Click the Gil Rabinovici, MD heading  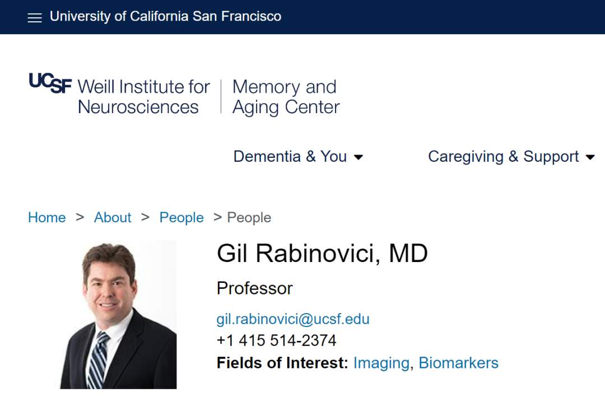(x=322, y=254)
